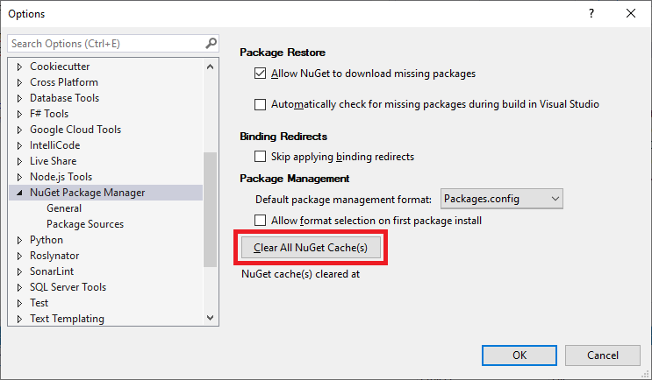The width and height of the screenshot is (652, 380).
Task: Enable automatic check for missing packages
Action: tap(260, 104)
